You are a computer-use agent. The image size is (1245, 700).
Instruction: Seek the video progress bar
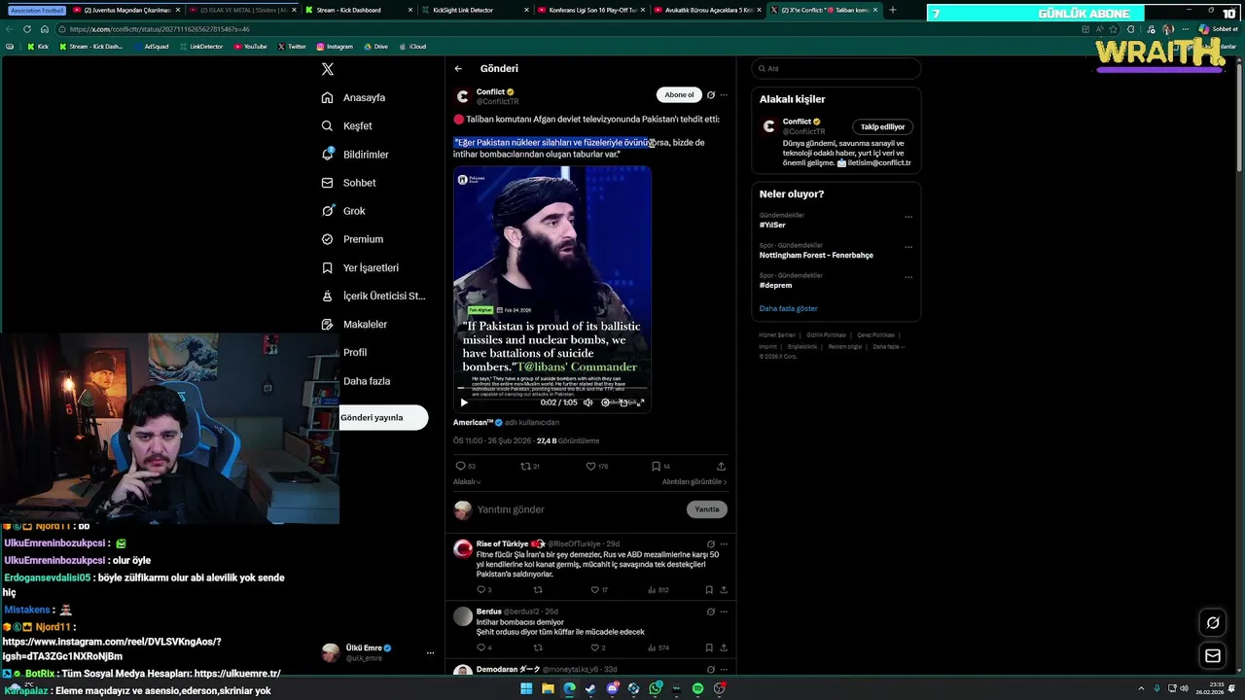click(552, 388)
